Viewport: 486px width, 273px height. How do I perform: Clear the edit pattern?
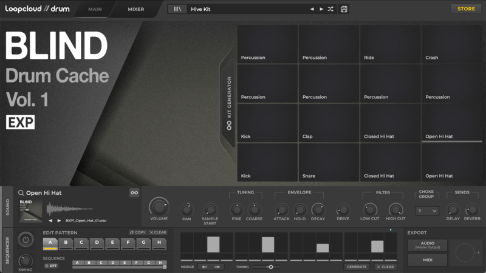click(158, 232)
